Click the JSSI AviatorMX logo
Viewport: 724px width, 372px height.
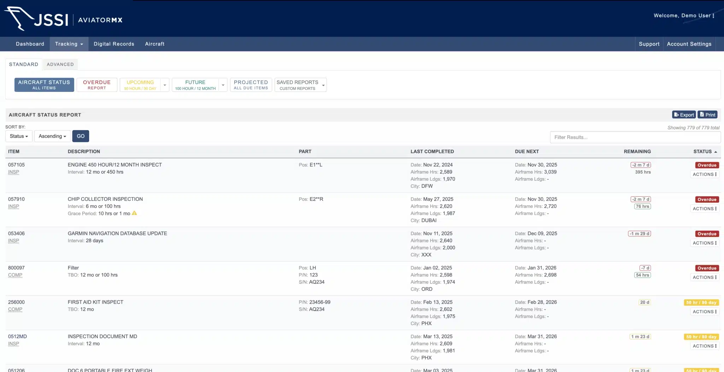pos(64,19)
